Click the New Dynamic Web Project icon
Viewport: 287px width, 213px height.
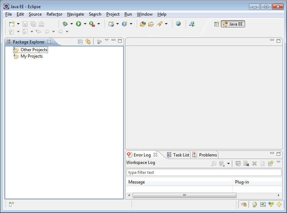point(111,24)
